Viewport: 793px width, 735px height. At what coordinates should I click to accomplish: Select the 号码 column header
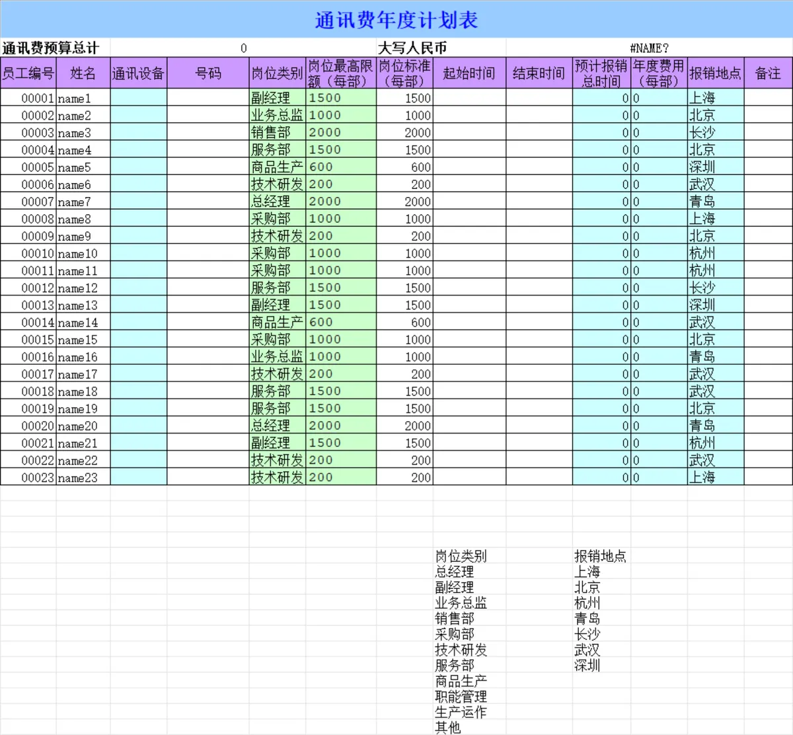pyautogui.click(x=208, y=73)
